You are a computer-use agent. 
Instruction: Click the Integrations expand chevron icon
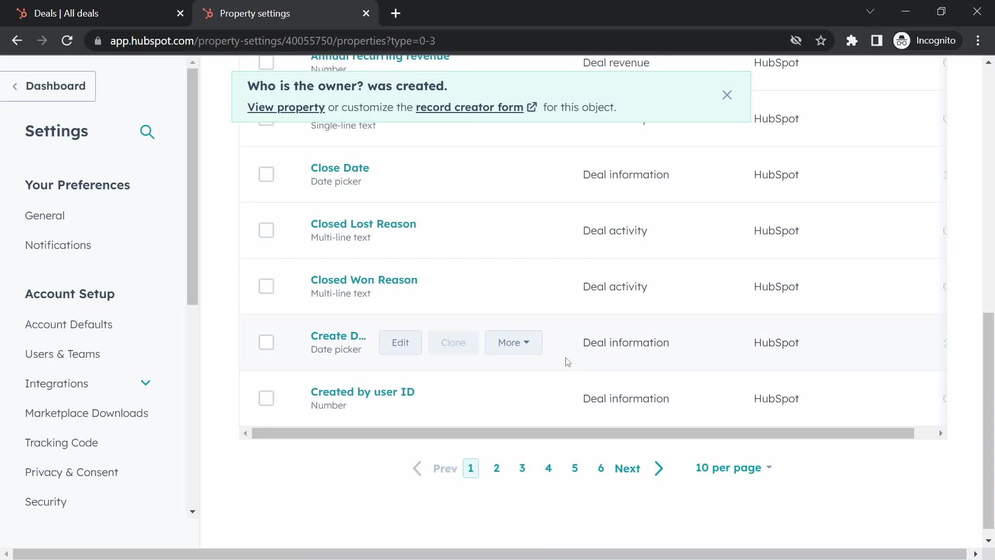tap(146, 384)
